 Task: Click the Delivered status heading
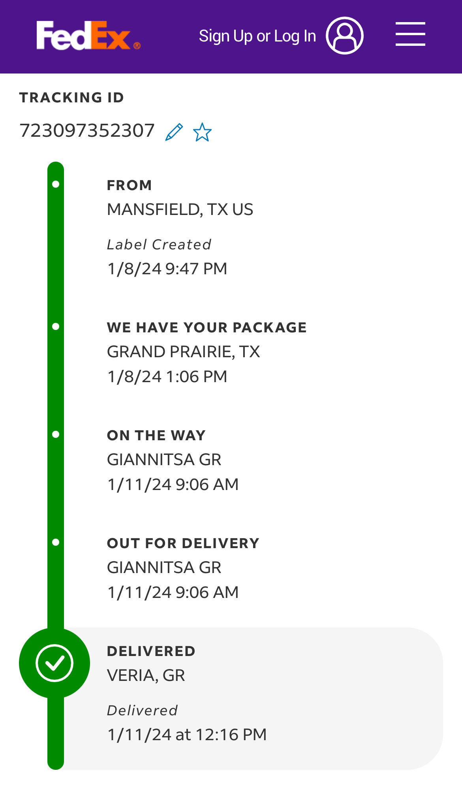point(151,651)
